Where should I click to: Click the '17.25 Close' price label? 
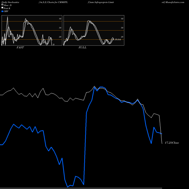pyautogui.click(x=172, y=143)
